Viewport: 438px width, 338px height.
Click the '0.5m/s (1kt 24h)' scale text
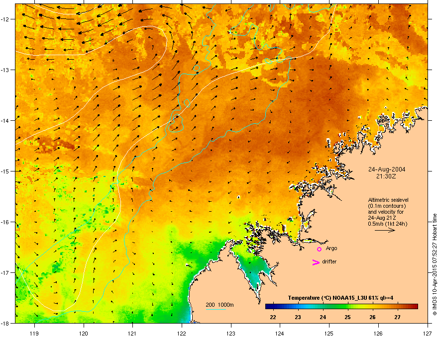[x=387, y=224]
